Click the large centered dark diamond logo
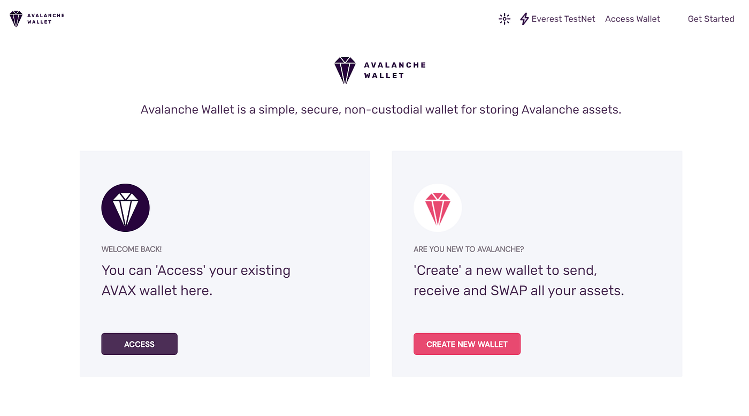Screen dimensions: 749x416 pos(345,70)
